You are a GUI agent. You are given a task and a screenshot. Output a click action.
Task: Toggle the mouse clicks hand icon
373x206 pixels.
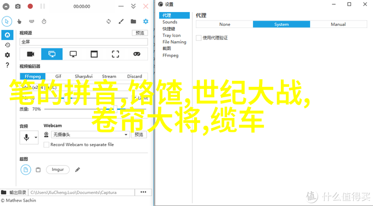coord(19,21)
